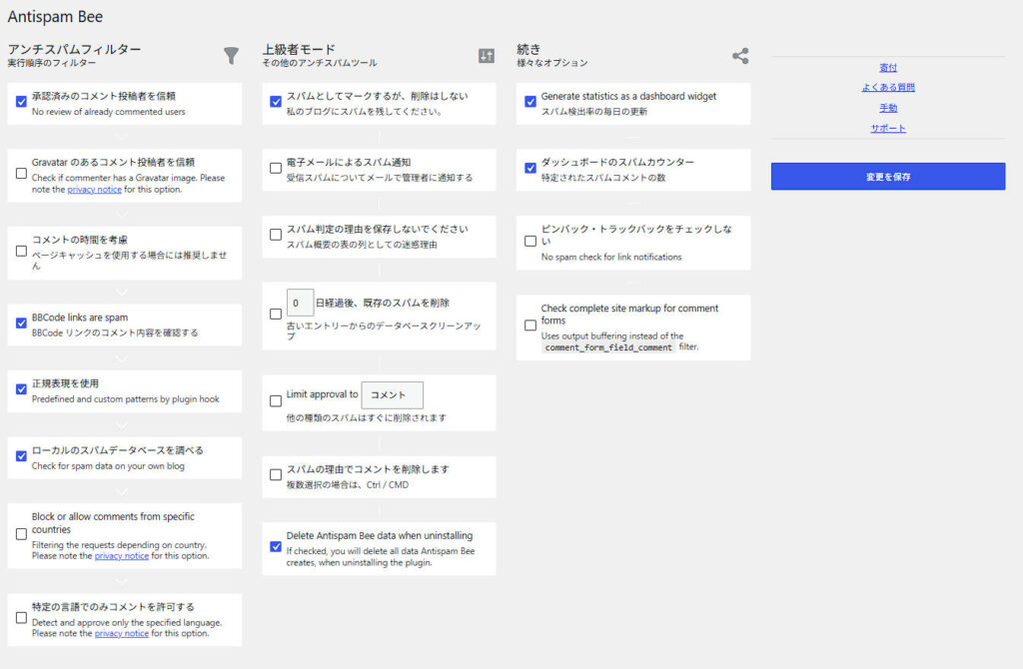Screen dimensions: 1023x669
Task: Click the days number field showing 0
Action: click(300, 304)
